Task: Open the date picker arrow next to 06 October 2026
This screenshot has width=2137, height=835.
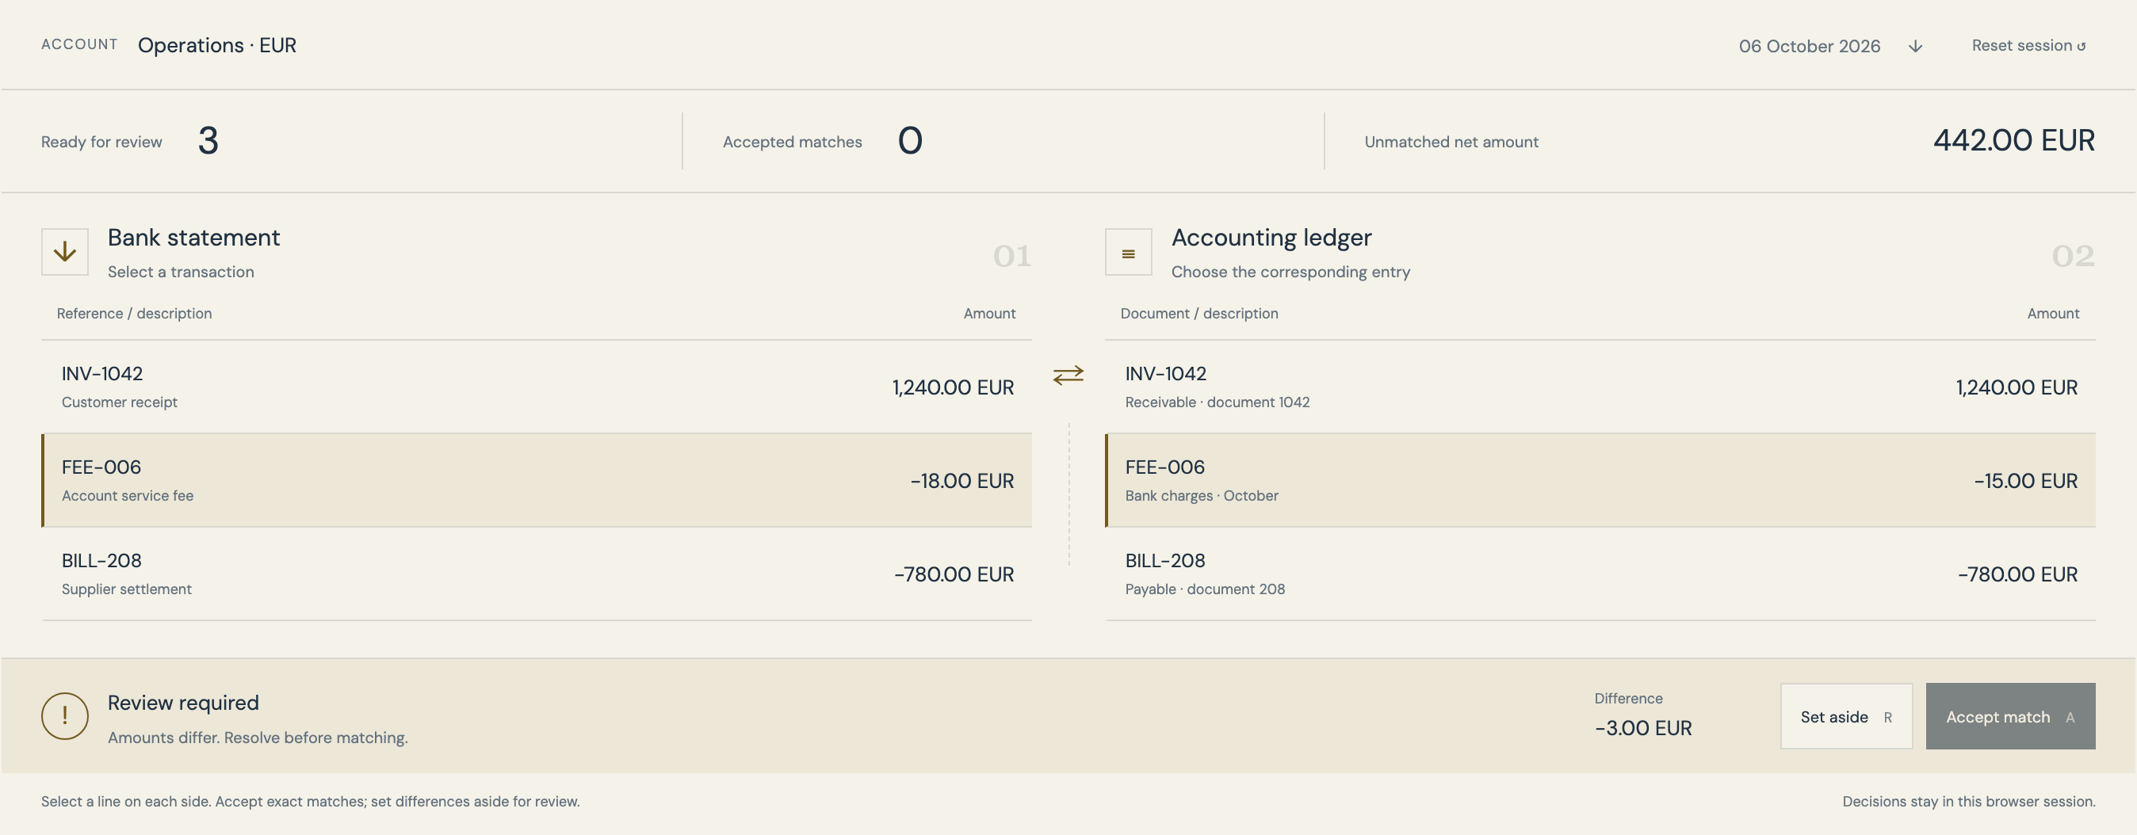Action: [1916, 47]
